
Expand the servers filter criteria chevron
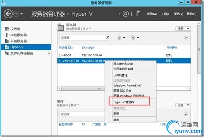tap(186, 38)
